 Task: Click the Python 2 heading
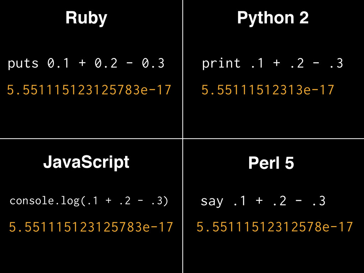click(x=273, y=18)
